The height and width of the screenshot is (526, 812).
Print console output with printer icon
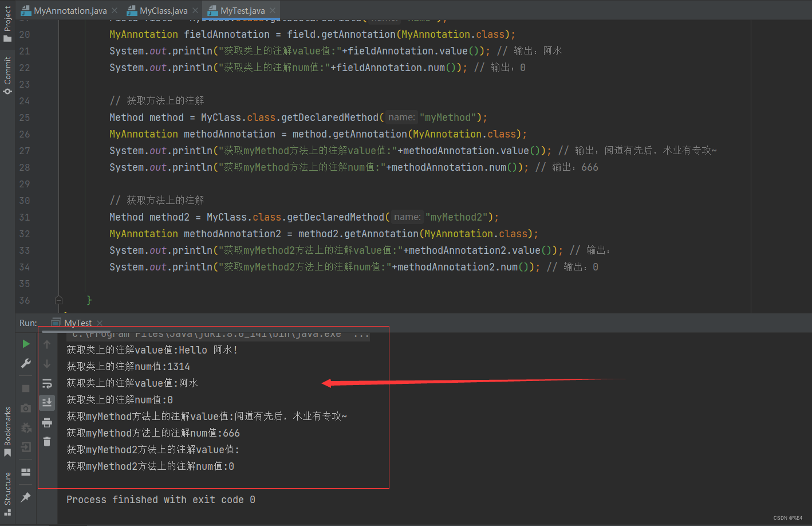[x=47, y=423]
